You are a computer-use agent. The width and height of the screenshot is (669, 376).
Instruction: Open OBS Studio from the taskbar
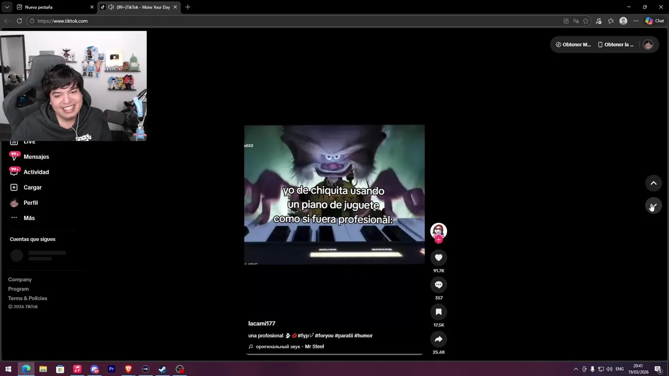point(180,369)
